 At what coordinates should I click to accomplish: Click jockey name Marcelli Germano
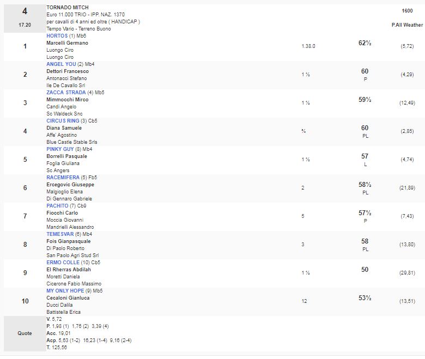(67, 43)
